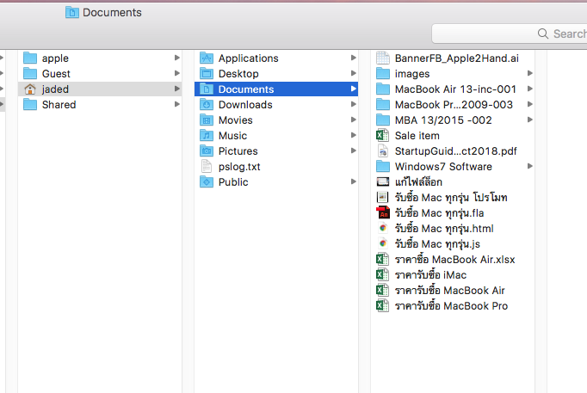Select the Documents folder row
This screenshot has width=587, height=393.
[x=276, y=89]
